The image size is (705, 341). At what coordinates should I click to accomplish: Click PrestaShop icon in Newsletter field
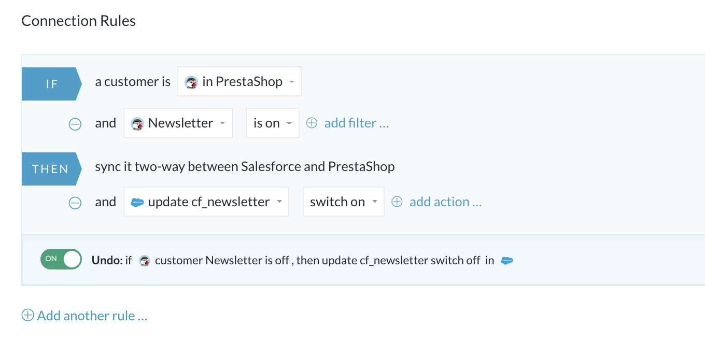[137, 123]
